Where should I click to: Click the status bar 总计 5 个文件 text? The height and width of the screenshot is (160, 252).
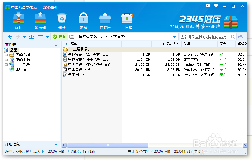[139, 152]
